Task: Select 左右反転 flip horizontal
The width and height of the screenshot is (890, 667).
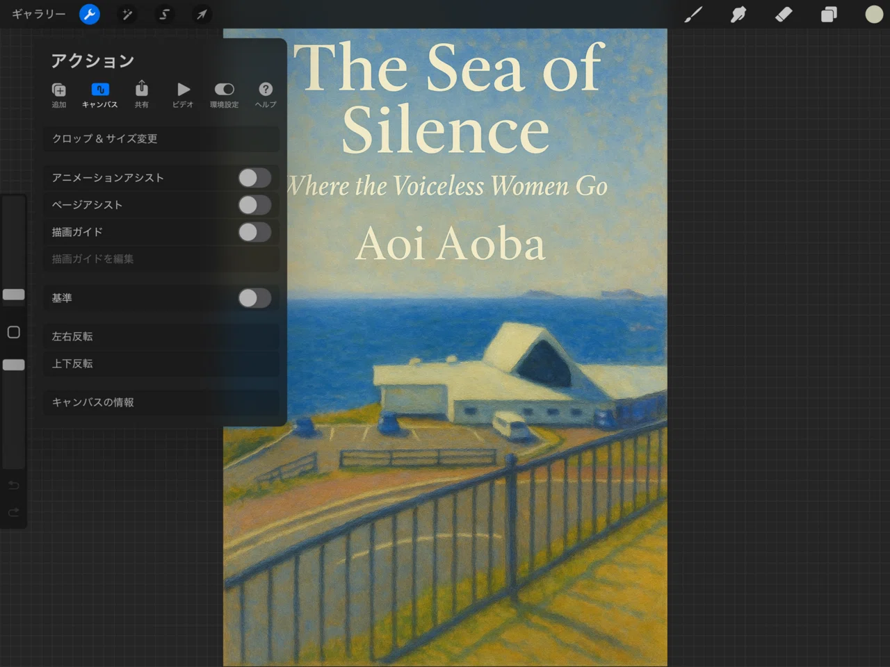Action: point(161,336)
